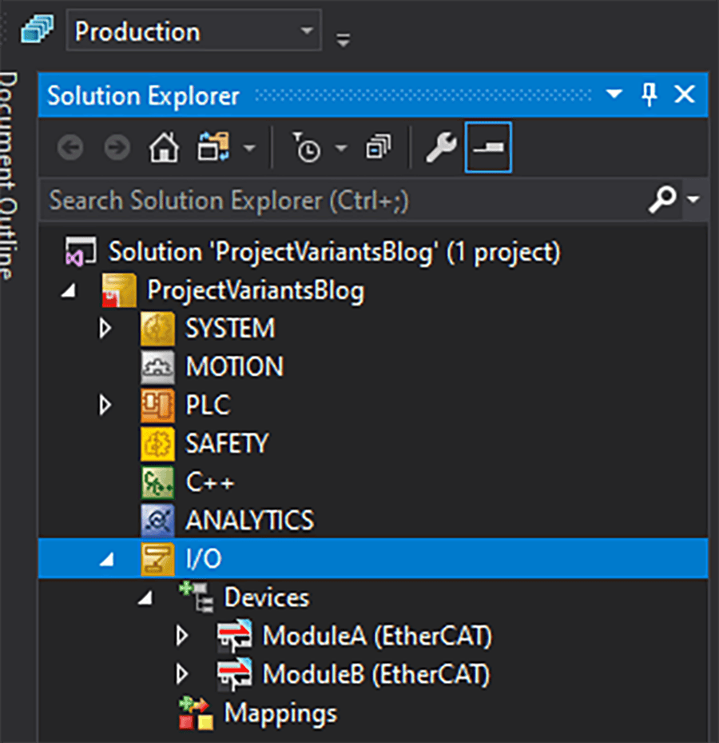719x743 pixels.
Task: Expand the SYSTEM node
Action: 105,328
